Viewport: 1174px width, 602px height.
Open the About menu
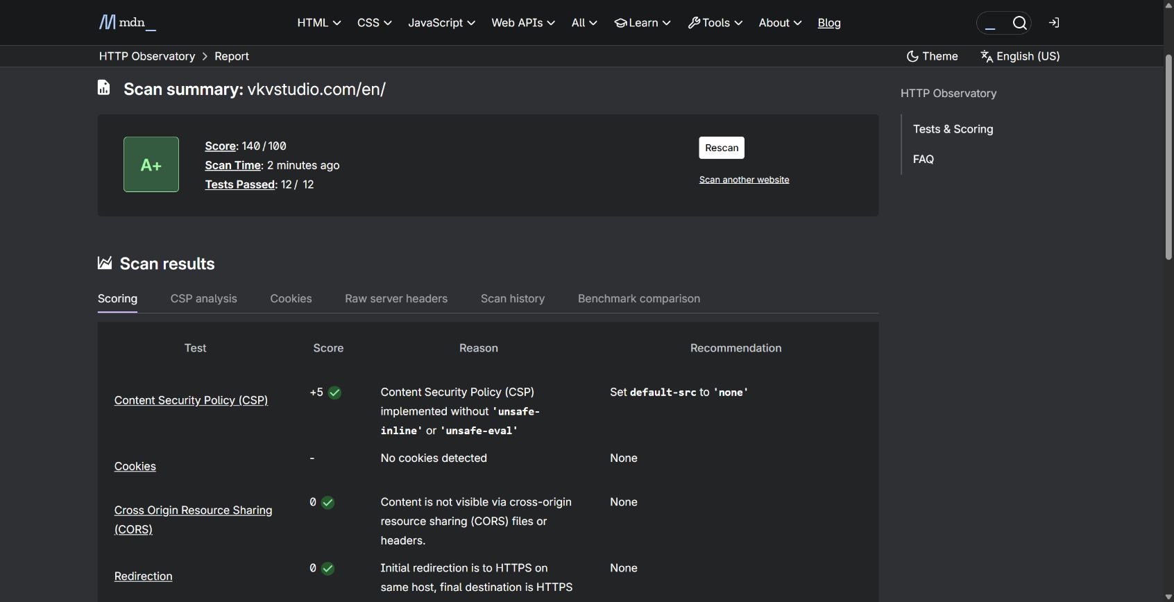pyautogui.click(x=780, y=23)
